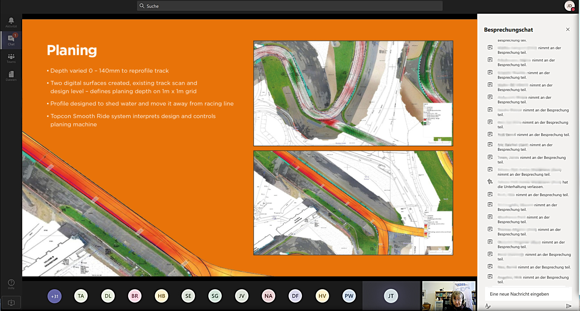Click the bottom track map image
This screenshot has height=311, width=580.
point(353,203)
